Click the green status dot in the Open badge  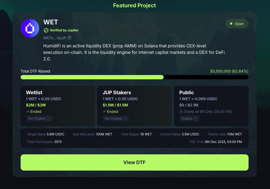tap(231, 24)
